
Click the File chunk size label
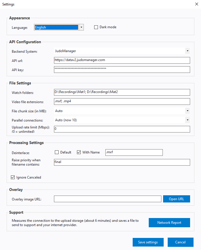29,111
